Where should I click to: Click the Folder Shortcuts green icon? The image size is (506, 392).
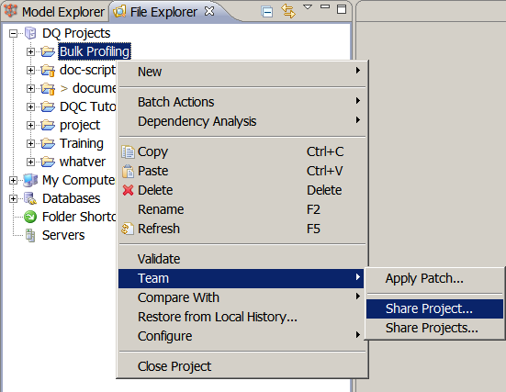coord(30,217)
